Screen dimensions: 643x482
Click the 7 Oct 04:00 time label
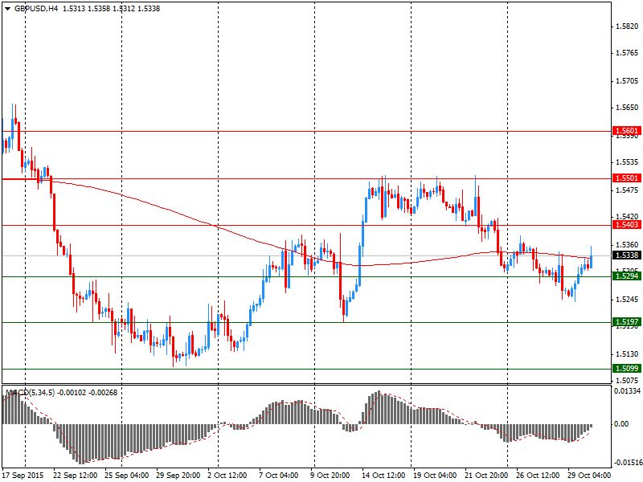pyautogui.click(x=278, y=476)
